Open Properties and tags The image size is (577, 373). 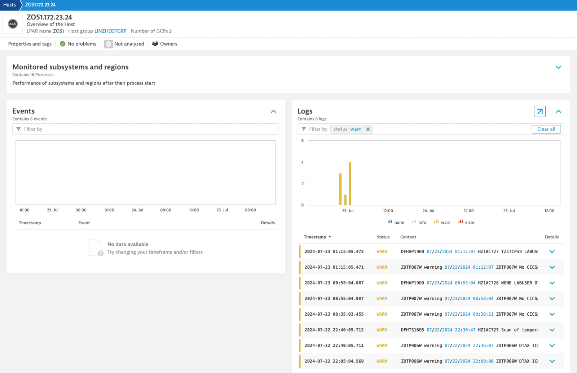pyautogui.click(x=30, y=44)
